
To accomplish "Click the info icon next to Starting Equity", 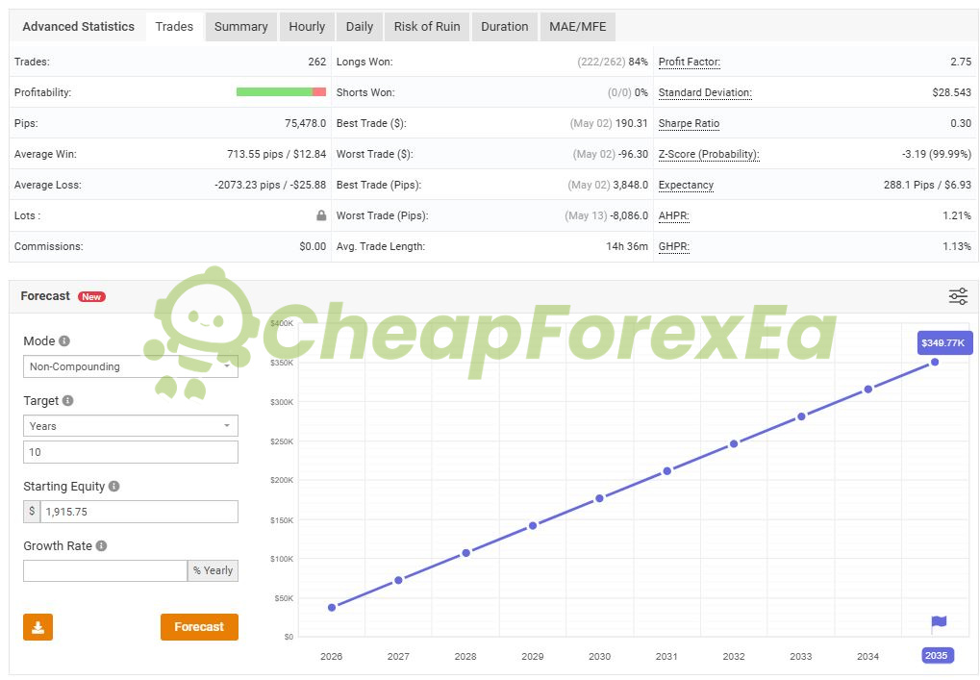I will (113, 486).
